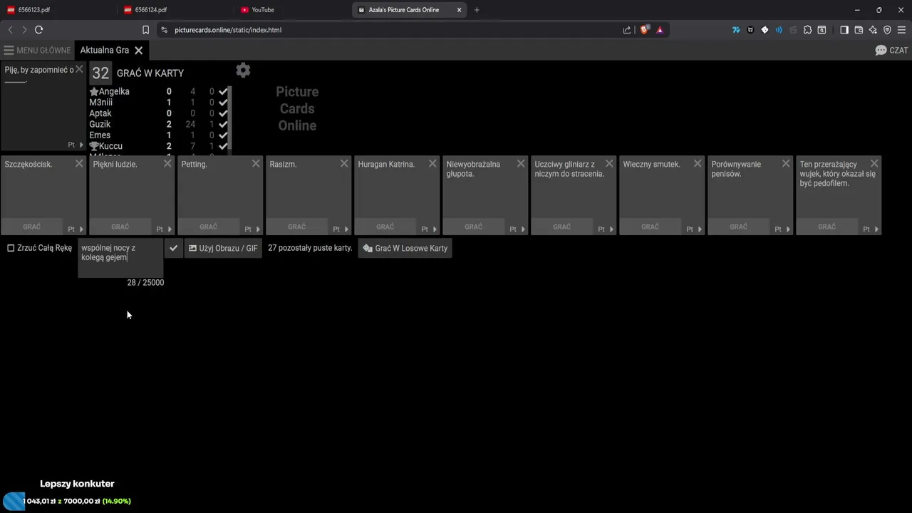Discard the 'Petting.' card with X

256,164
